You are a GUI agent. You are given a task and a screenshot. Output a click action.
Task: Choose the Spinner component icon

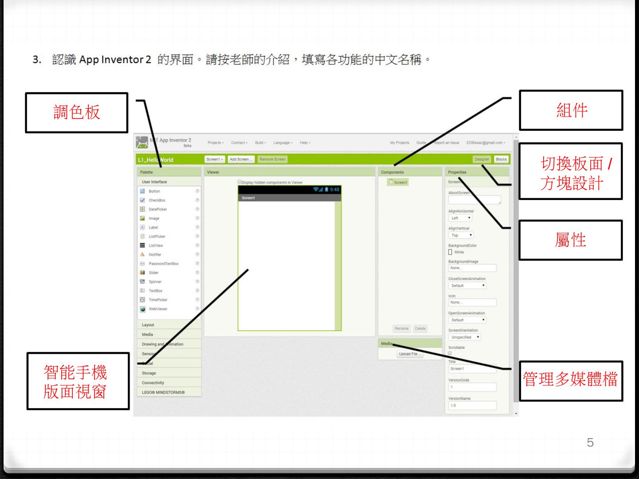(x=142, y=282)
